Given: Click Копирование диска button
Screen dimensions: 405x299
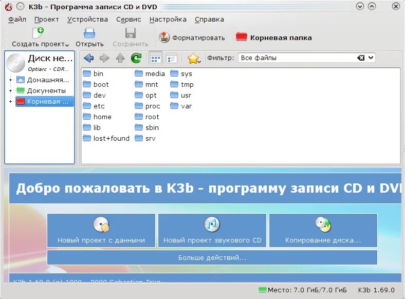Looking at the screenshot, I should coord(323,230).
